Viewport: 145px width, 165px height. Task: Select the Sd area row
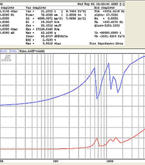pos(56,19)
